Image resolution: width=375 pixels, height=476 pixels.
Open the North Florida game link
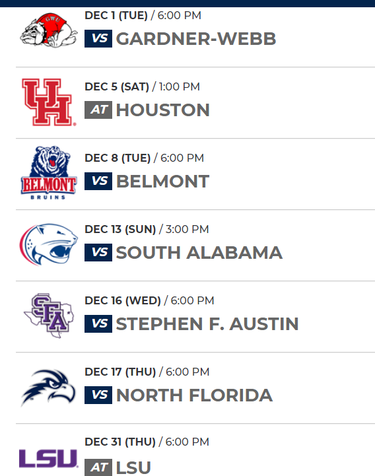tap(194, 395)
